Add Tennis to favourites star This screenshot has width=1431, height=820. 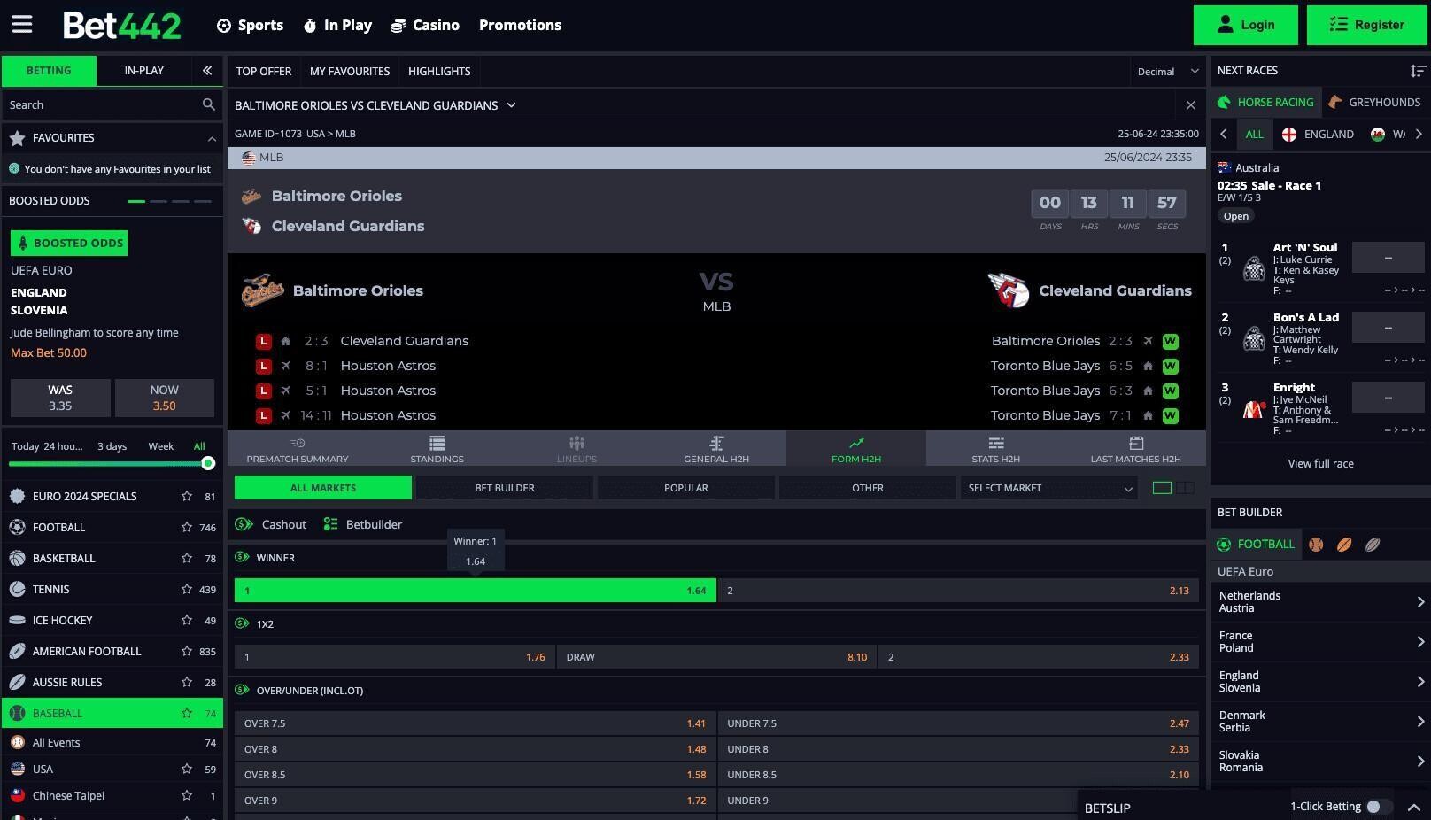click(187, 589)
